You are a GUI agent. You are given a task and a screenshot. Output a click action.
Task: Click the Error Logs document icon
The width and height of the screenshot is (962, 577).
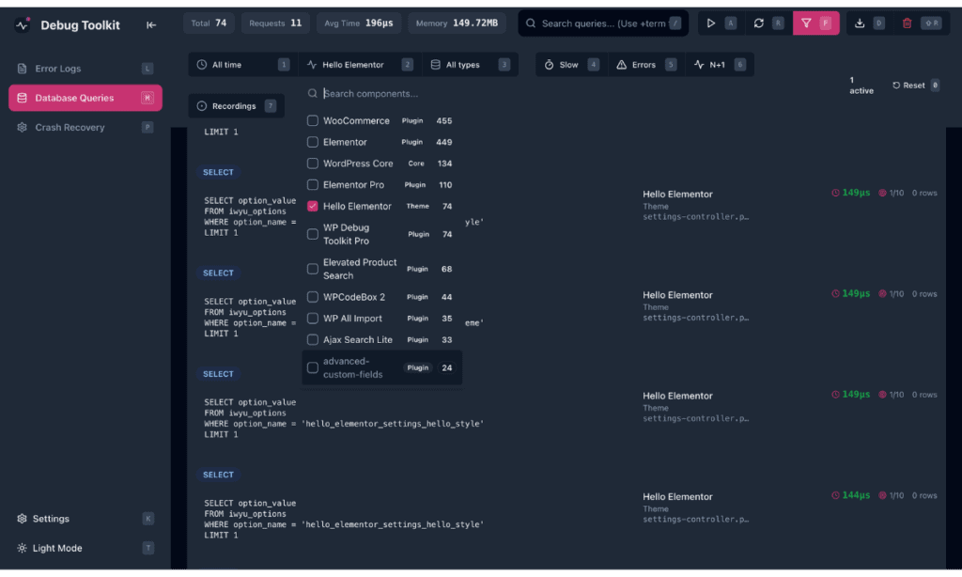(23, 69)
